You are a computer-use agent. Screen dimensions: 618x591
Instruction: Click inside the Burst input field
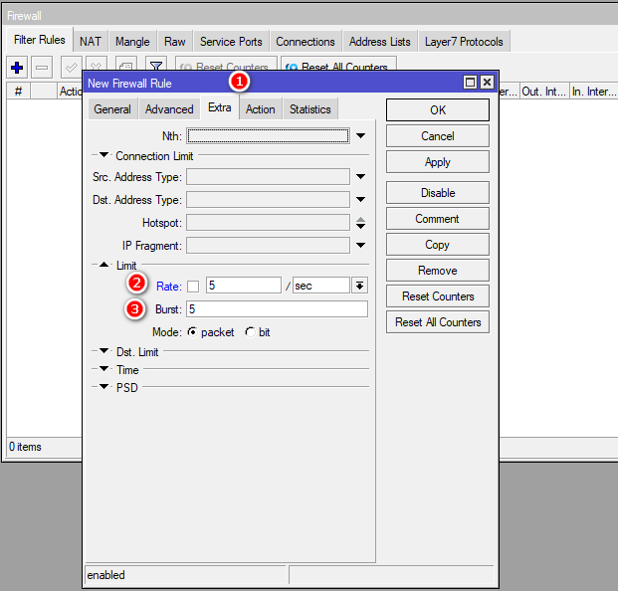click(x=277, y=309)
